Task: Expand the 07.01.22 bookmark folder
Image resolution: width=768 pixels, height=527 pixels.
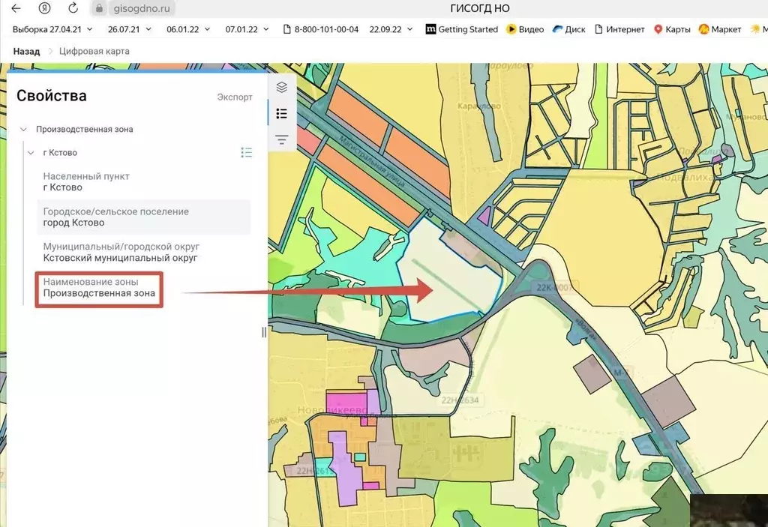Action: 247,29
